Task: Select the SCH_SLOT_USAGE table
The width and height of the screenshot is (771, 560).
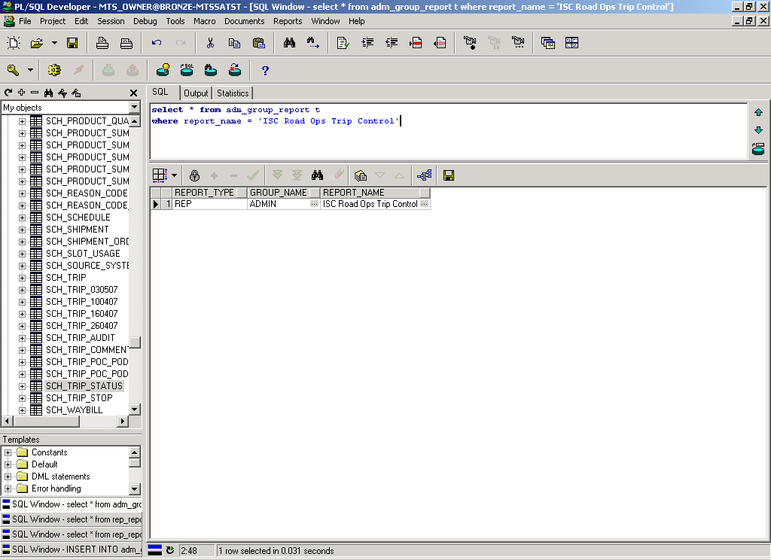Action: click(x=83, y=254)
